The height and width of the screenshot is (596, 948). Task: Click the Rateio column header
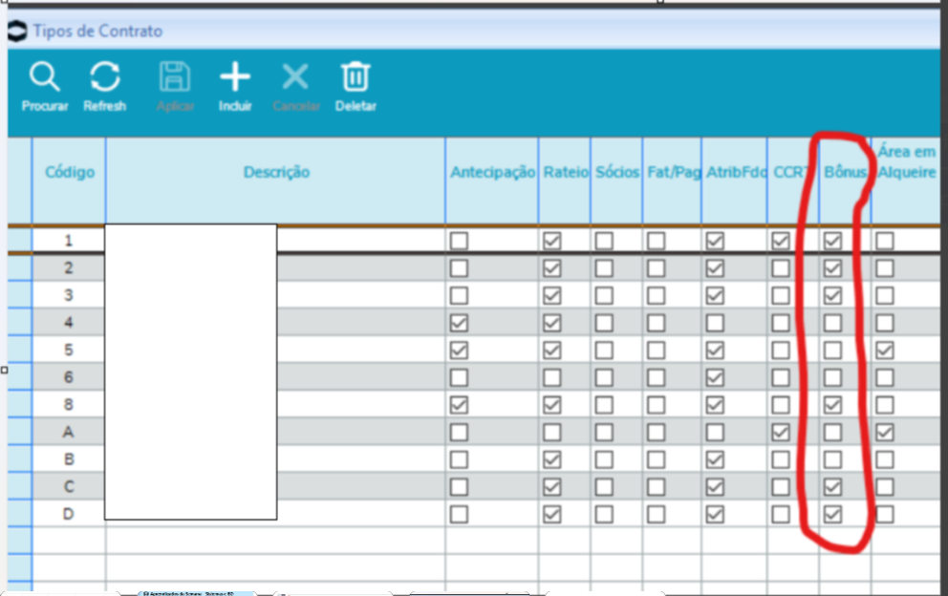tap(565, 172)
